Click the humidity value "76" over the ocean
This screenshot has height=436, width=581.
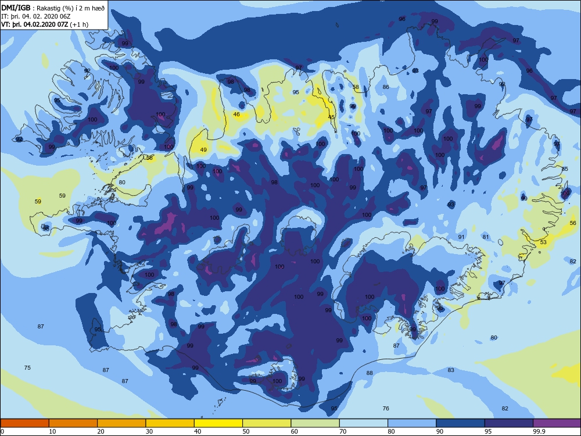coord(386,408)
